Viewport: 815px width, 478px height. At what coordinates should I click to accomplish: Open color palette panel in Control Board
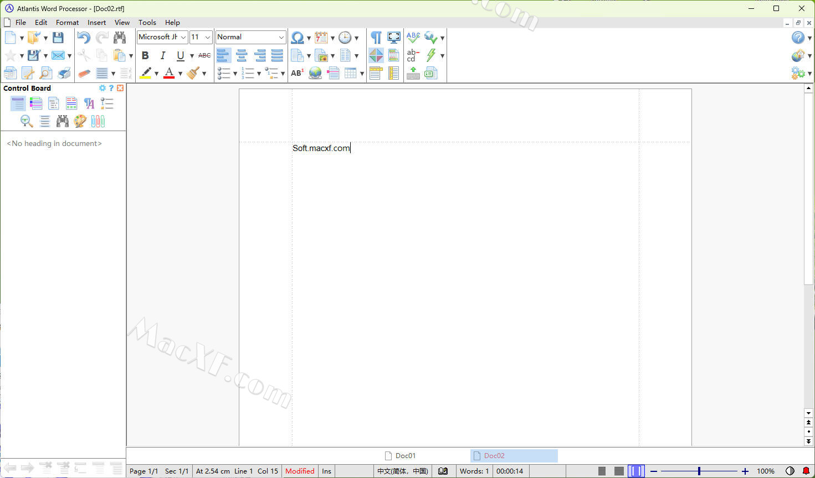tap(80, 121)
